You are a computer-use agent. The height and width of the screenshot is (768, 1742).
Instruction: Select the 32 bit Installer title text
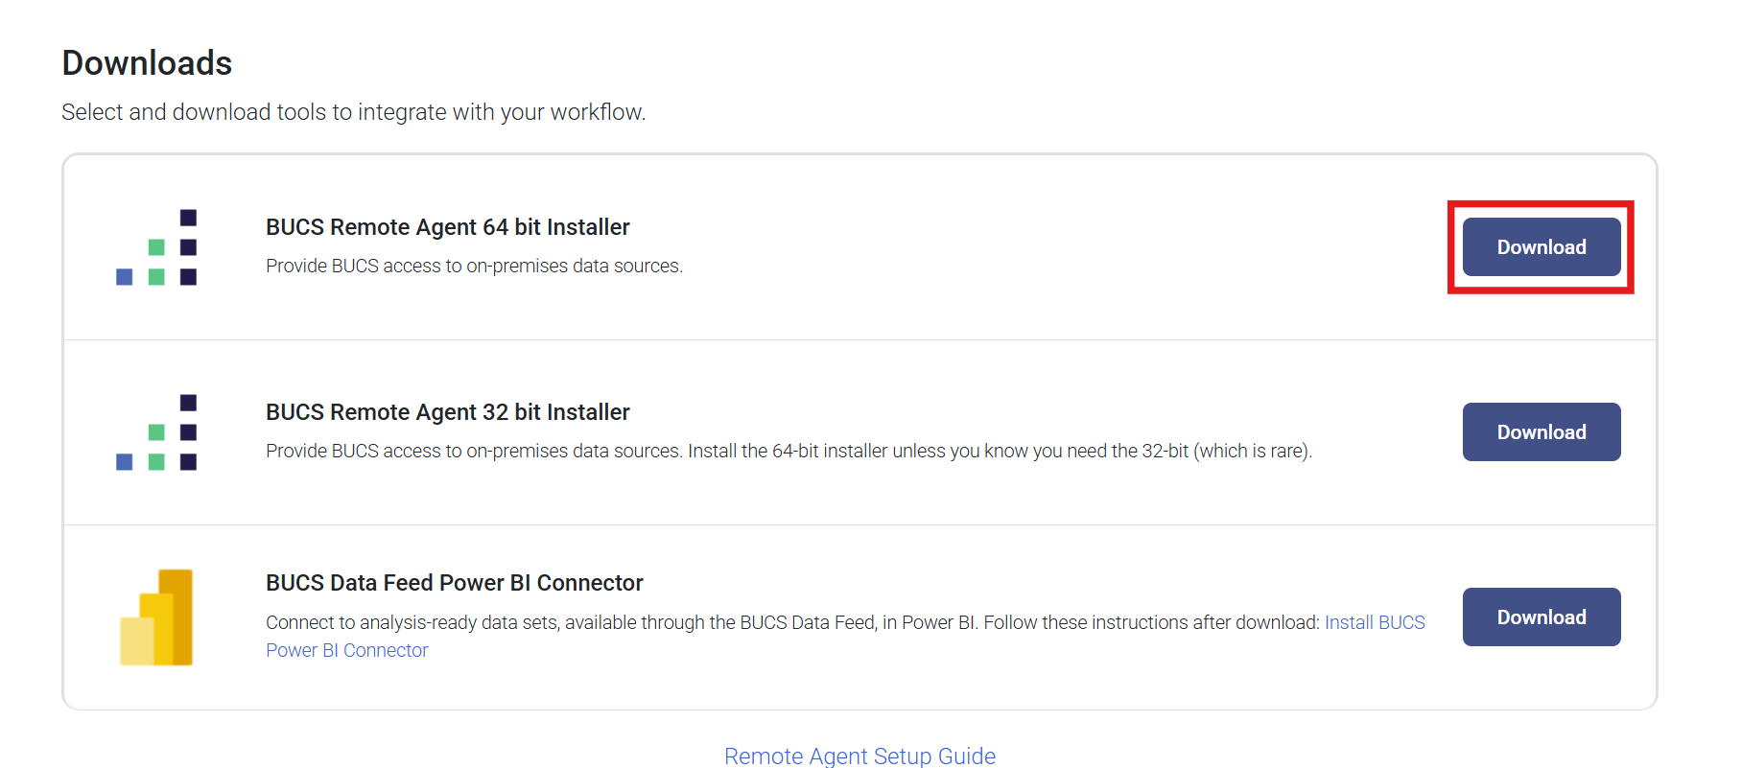pos(447,412)
